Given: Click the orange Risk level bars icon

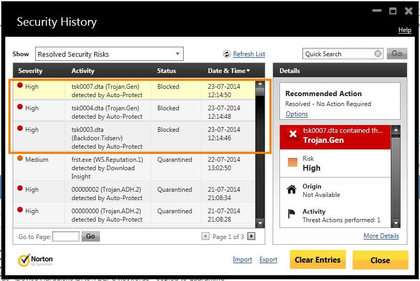Looking at the screenshot, I should click(292, 162).
